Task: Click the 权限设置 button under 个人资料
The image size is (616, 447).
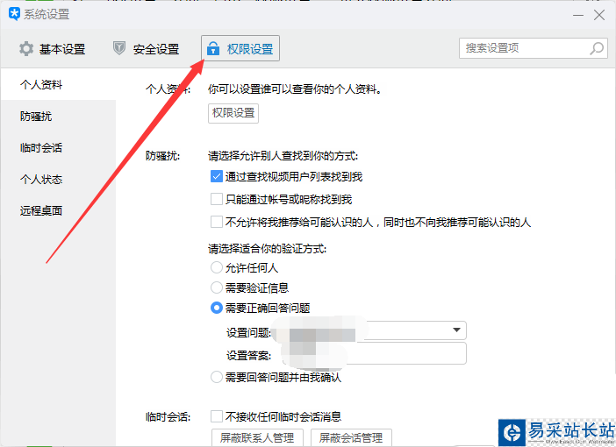Action: [233, 113]
